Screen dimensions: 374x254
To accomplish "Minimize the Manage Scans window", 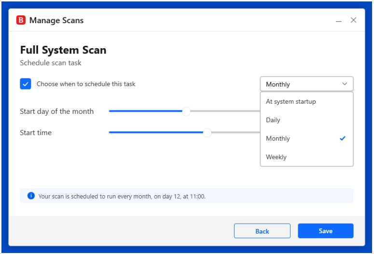I will point(339,21).
